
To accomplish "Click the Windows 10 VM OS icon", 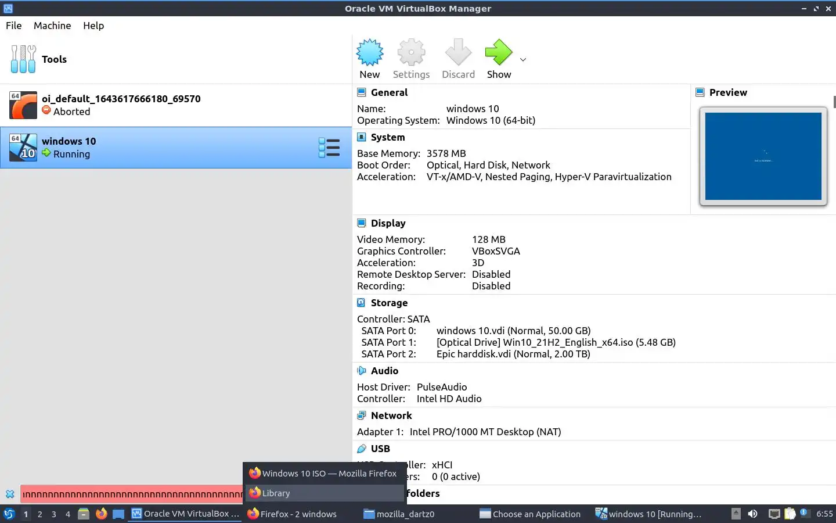I will tap(23, 148).
